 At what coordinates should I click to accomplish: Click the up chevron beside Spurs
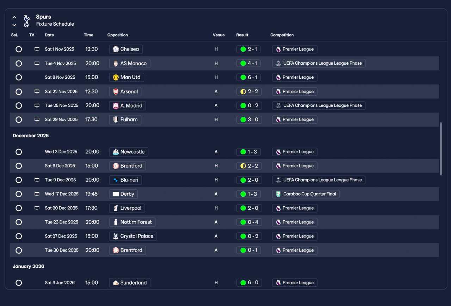click(14, 17)
